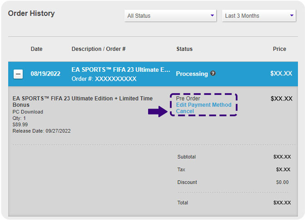Click the Total label
The image size is (305, 220).
pyautogui.click(x=183, y=203)
